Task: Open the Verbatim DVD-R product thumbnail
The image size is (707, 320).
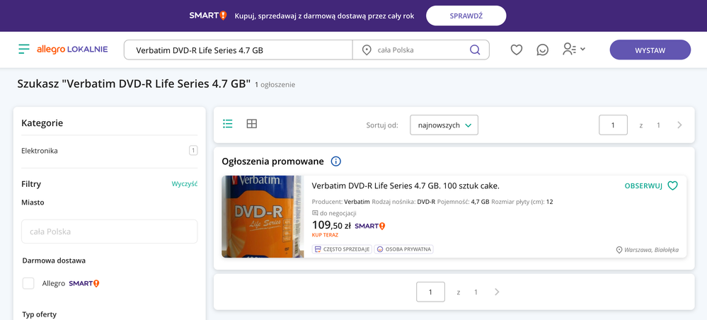Action: (x=263, y=217)
